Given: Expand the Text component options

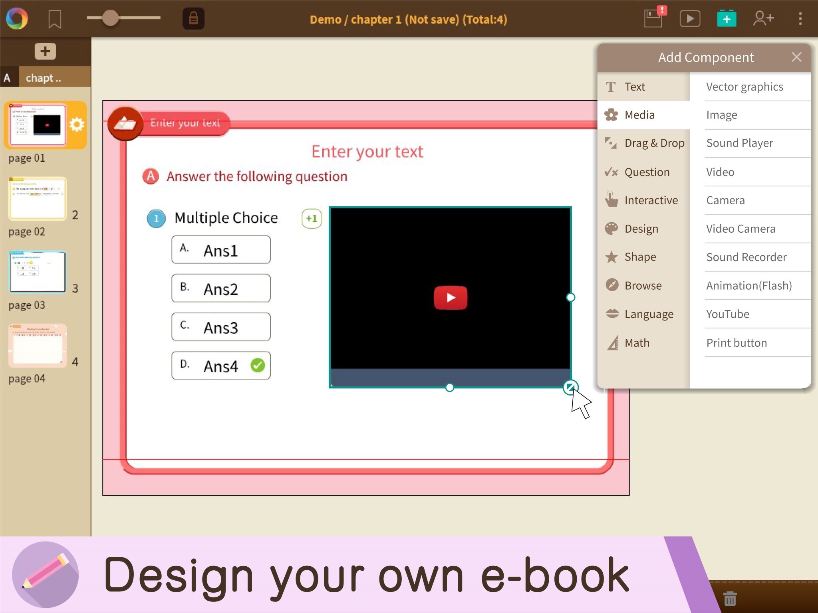Looking at the screenshot, I should [x=635, y=86].
